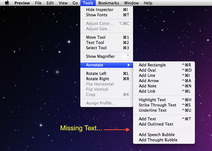The width and height of the screenshot is (212, 151).
Task: Open the File menu
Action: tap(38, 3)
